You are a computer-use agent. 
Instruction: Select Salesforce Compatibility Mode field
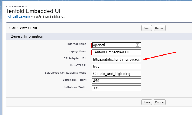pyautogui.click(x=116, y=74)
